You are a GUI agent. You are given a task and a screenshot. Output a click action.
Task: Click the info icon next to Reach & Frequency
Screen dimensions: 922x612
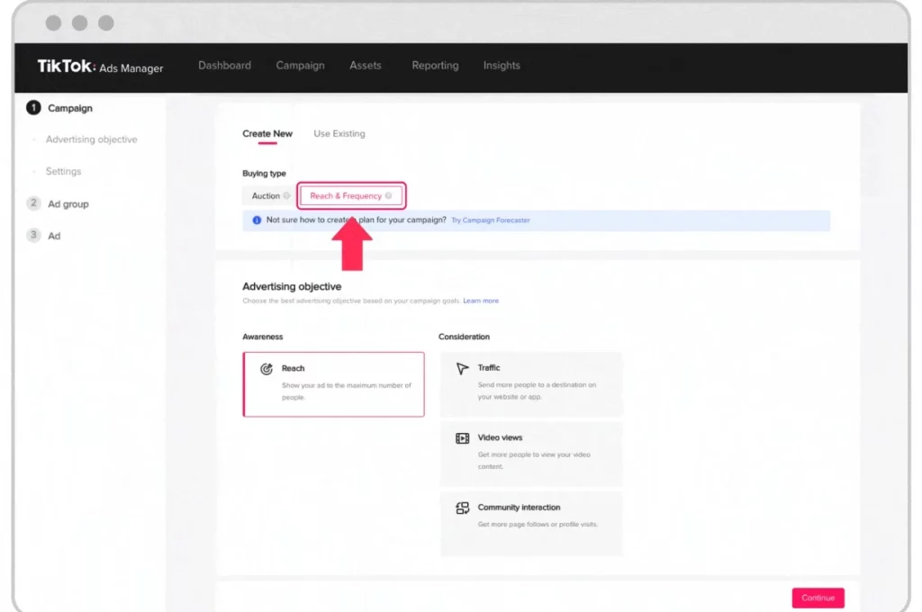click(x=388, y=196)
